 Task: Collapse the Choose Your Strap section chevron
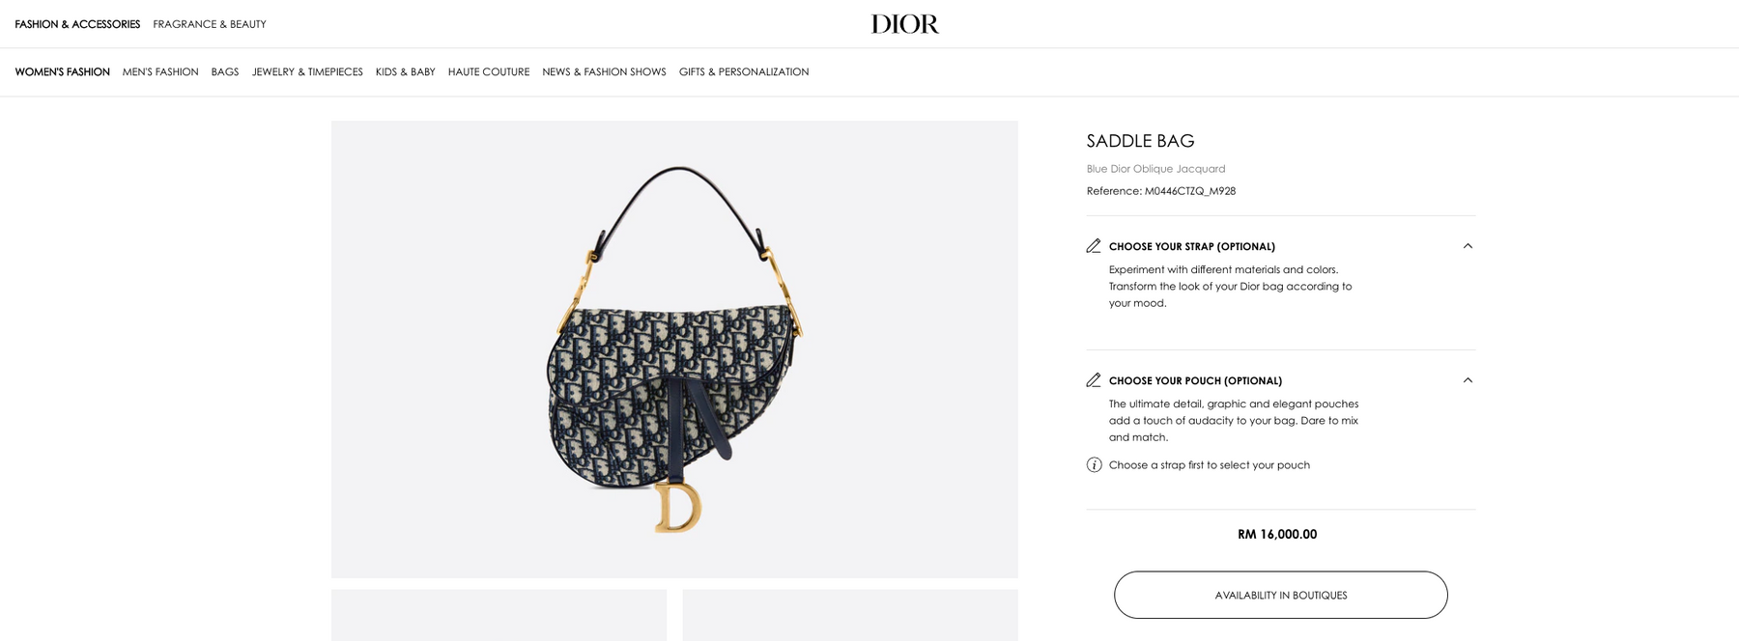[1468, 246]
